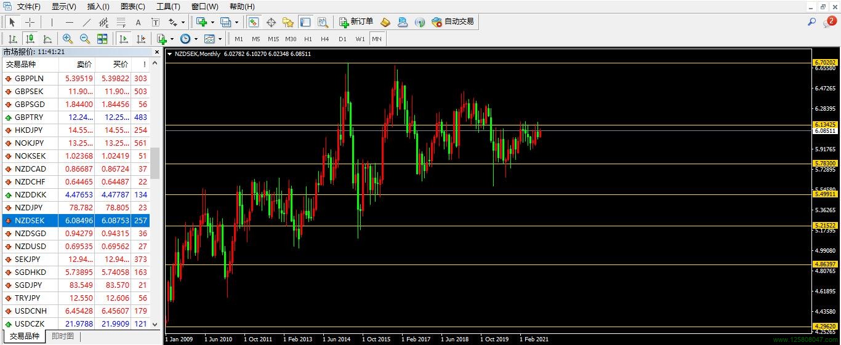Select the USDCNH symbol row
This screenshot has width=841, height=345.
76,311
